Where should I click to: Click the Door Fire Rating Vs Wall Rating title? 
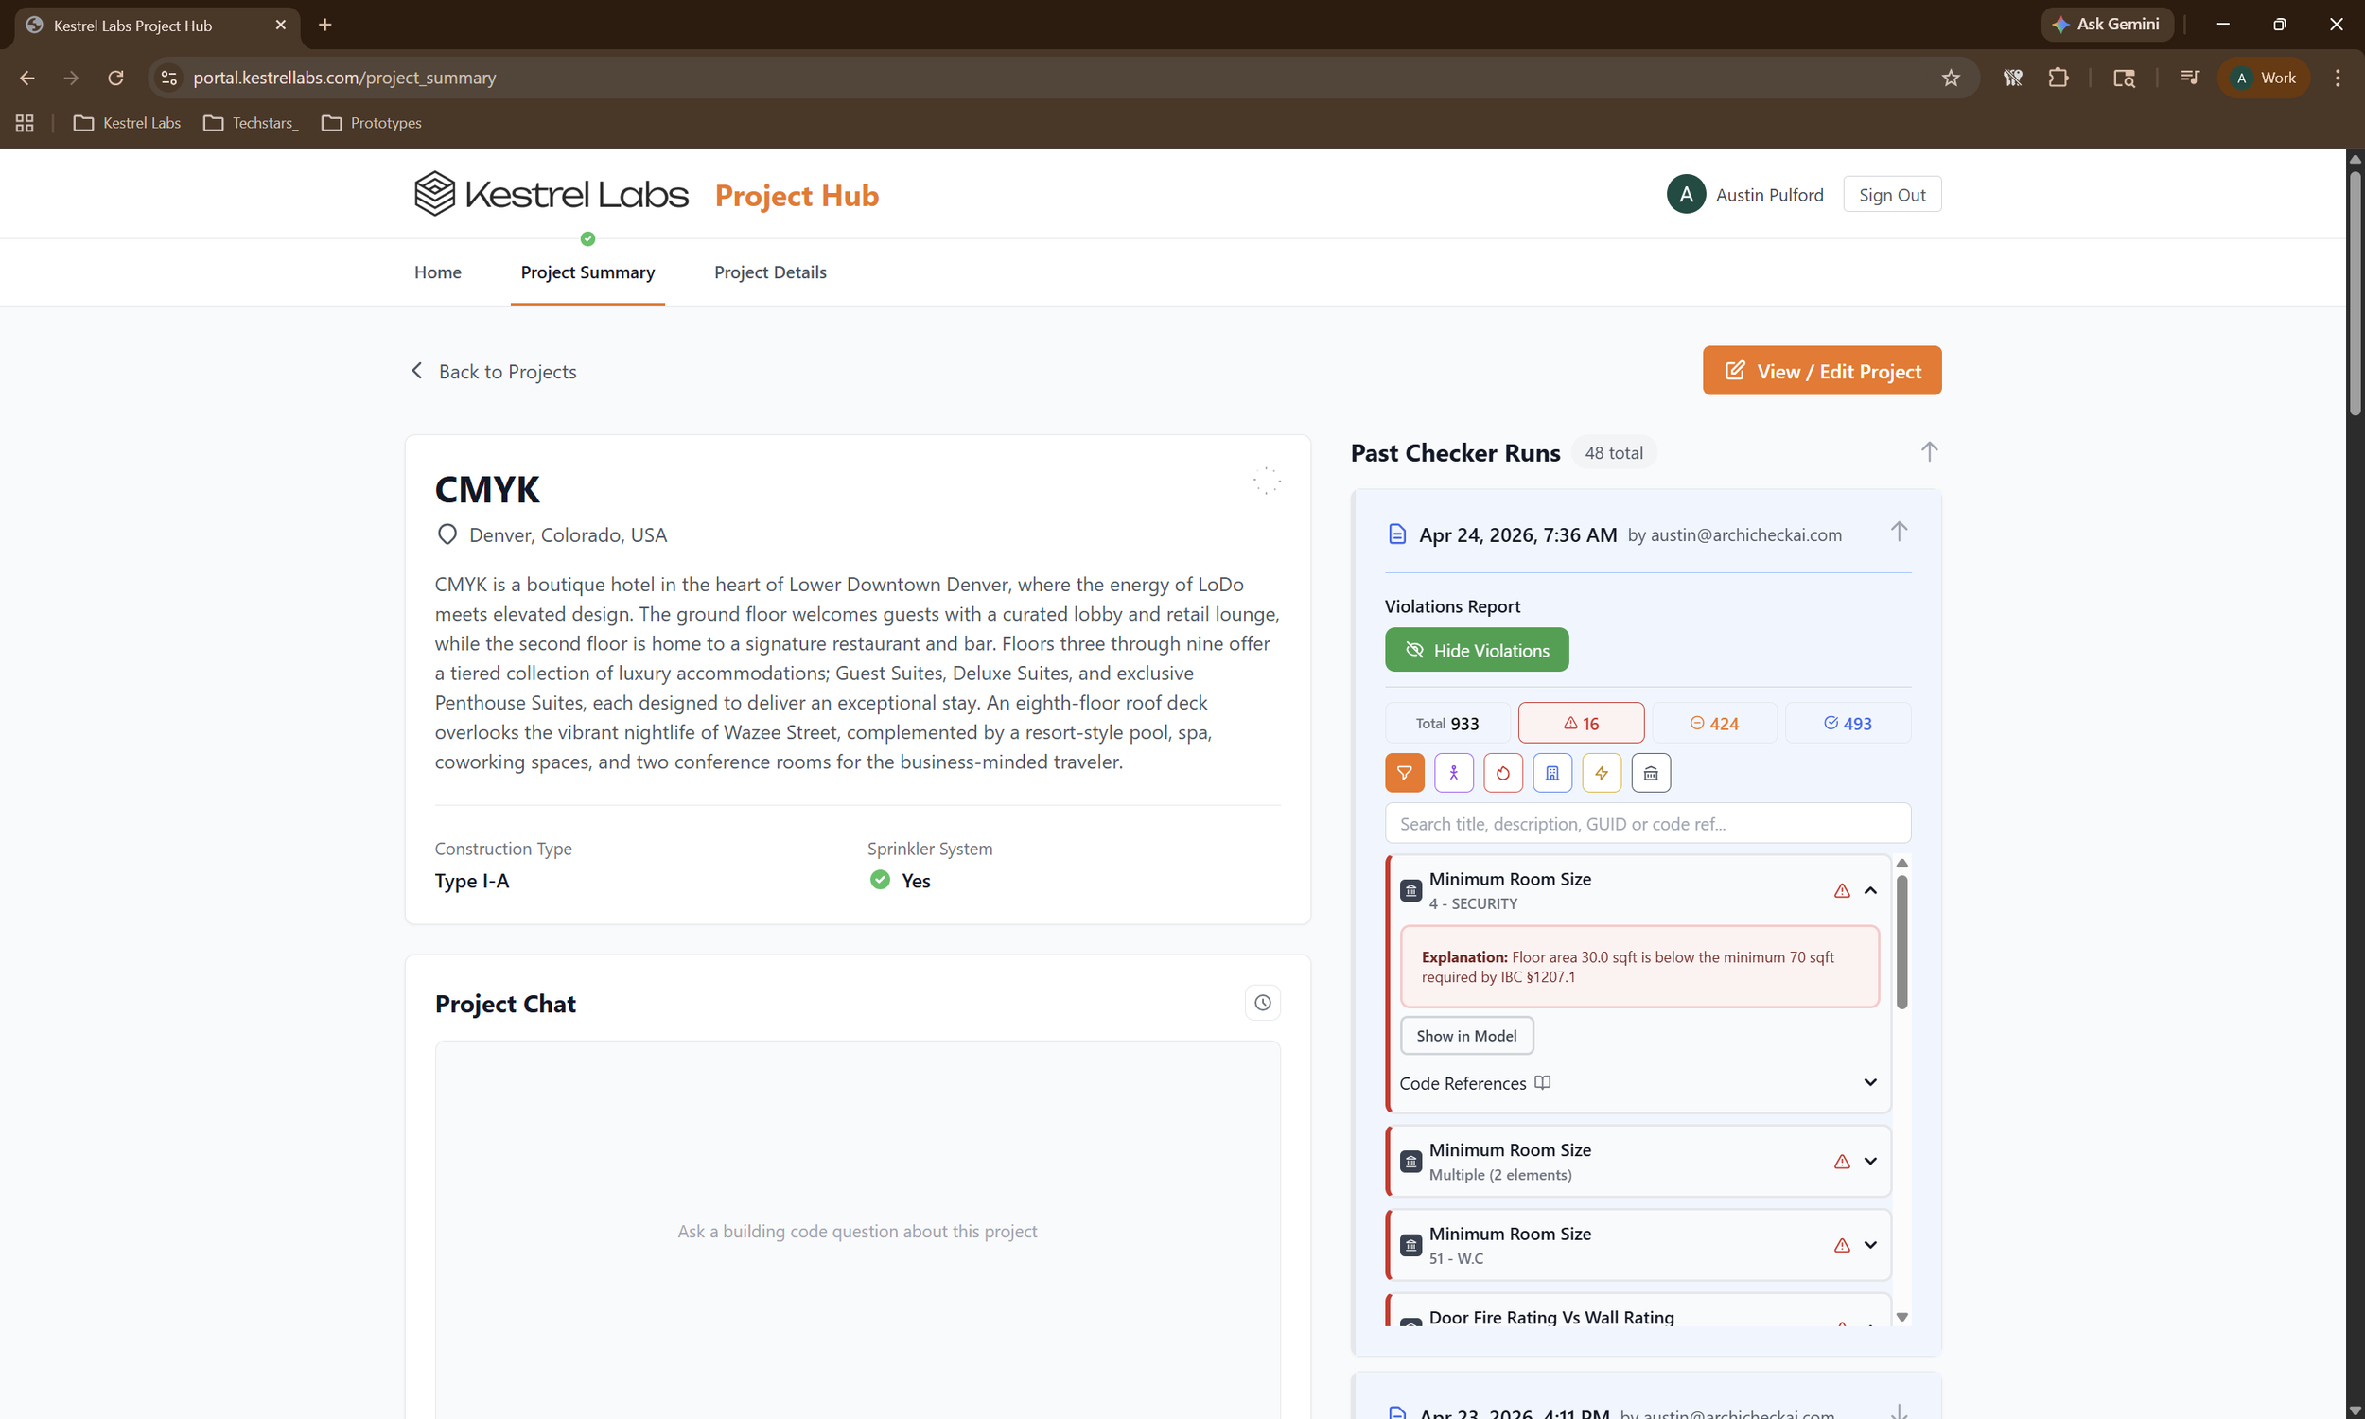1551,1318
